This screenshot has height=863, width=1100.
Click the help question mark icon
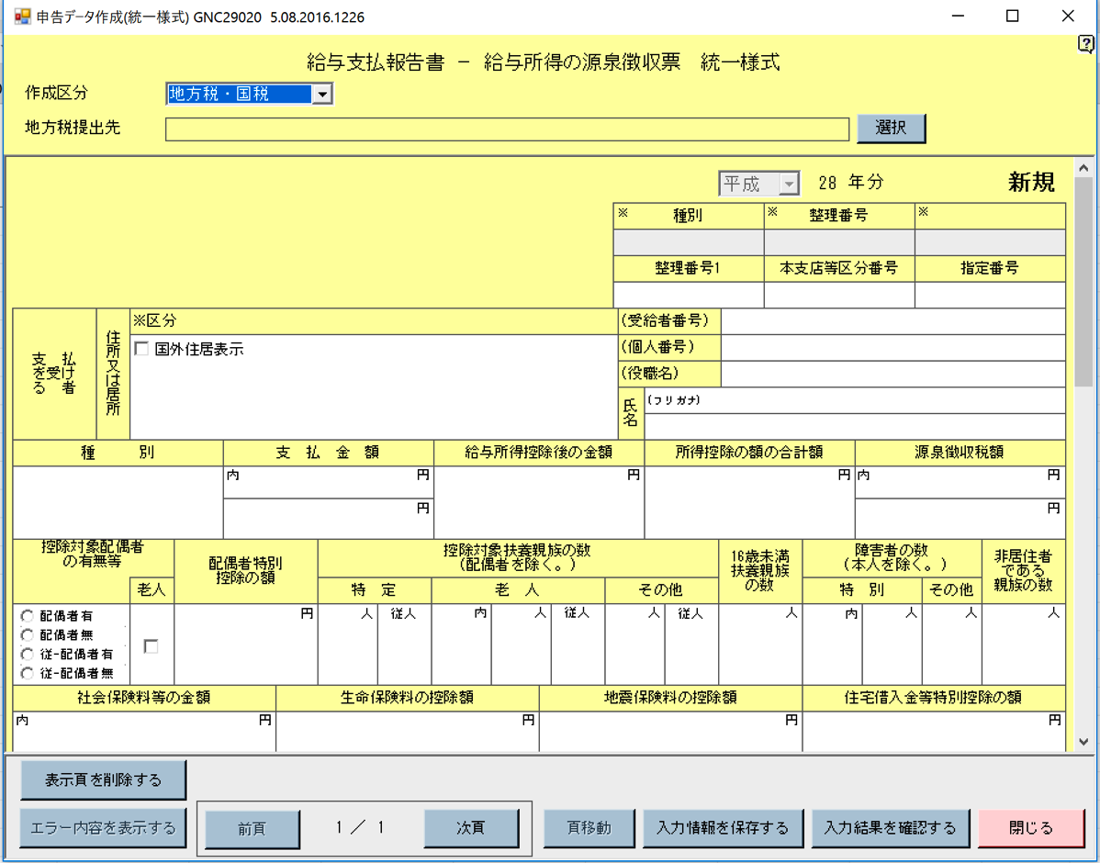(x=1085, y=44)
